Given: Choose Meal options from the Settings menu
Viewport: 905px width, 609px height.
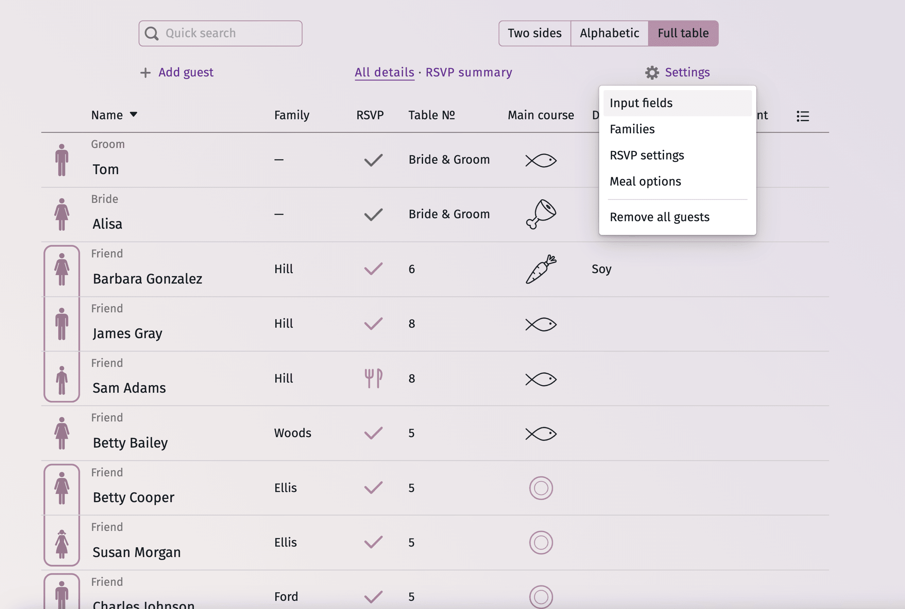Looking at the screenshot, I should (x=645, y=181).
